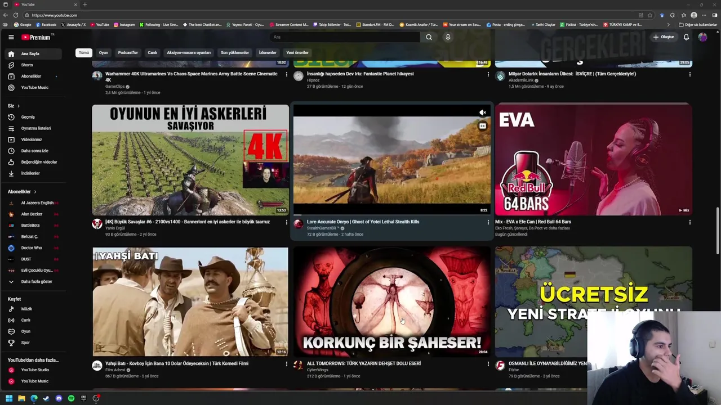
Task: Expand the Siz section arrow
Action: (18, 106)
